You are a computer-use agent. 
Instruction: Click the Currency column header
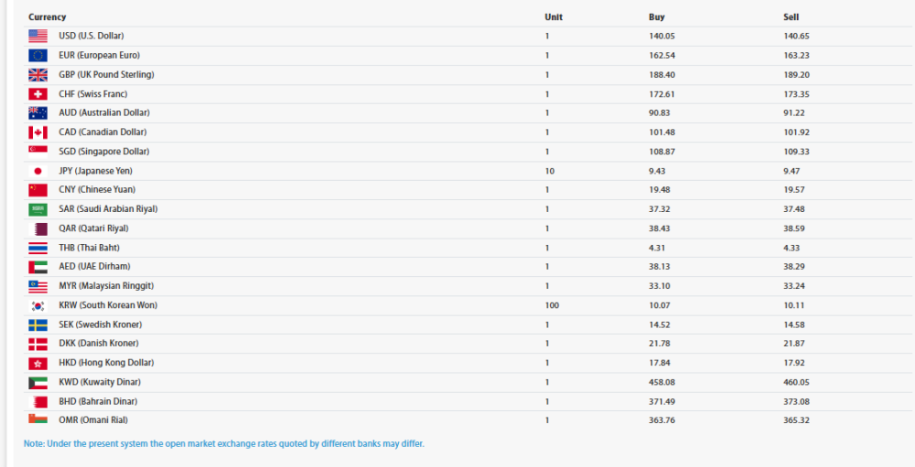[x=47, y=17]
